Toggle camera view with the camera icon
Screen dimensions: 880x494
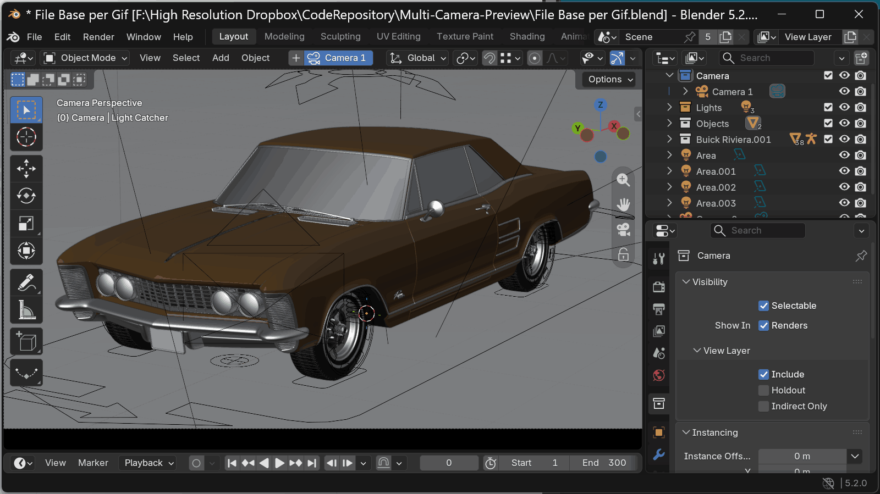[623, 229]
